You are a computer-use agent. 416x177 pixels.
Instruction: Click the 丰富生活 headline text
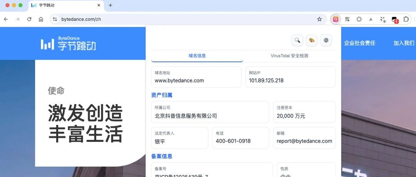click(x=86, y=134)
